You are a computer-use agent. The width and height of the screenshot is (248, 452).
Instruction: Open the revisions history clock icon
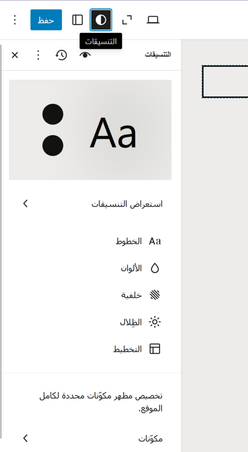tap(61, 55)
